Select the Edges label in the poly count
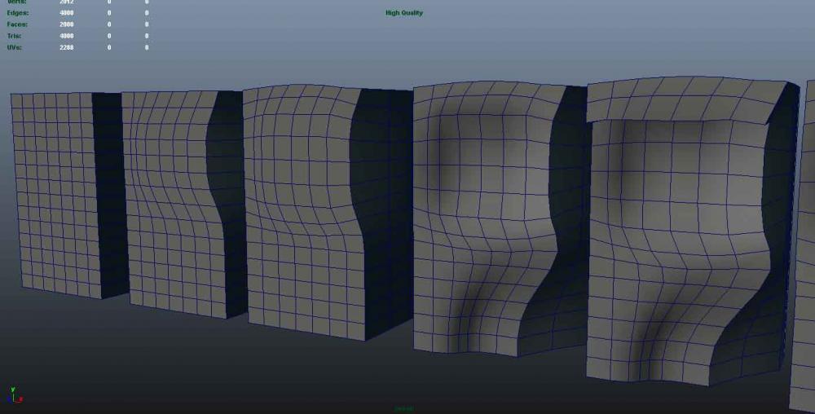Viewport: 815px width, 414px height. pyautogui.click(x=18, y=13)
